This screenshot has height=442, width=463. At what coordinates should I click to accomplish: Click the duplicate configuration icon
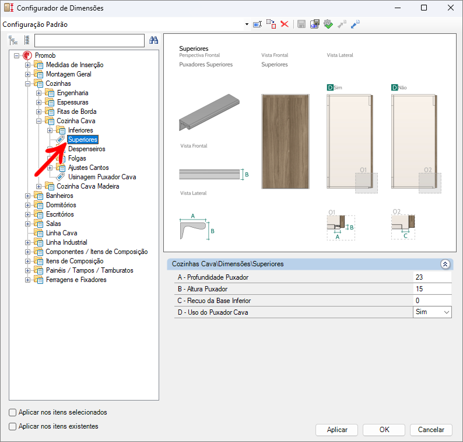pyautogui.click(x=271, y=24)
